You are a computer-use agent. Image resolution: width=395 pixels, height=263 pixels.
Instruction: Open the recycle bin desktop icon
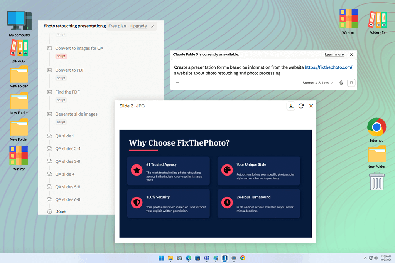[376, 181]
